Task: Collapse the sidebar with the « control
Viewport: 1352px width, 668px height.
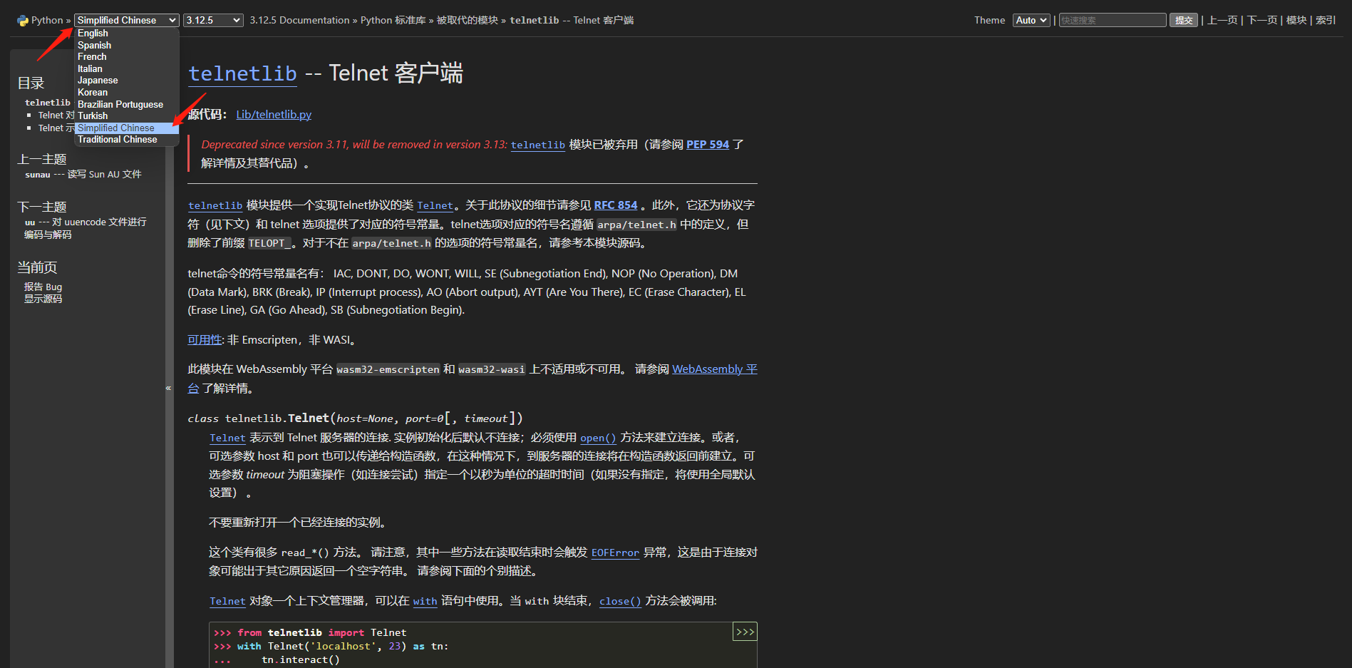Action: (x=169, y=387)
